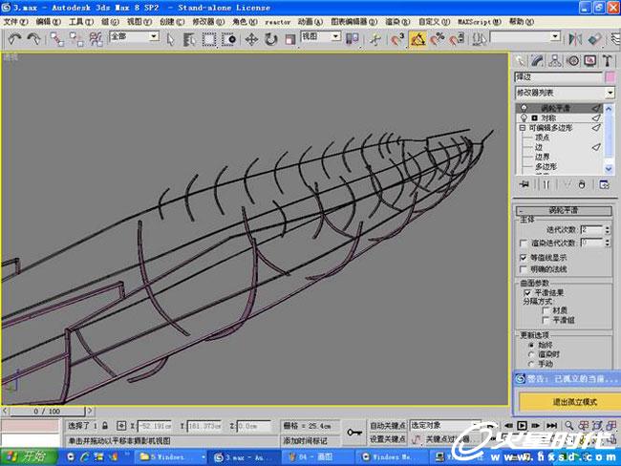The width and height of the screenshot is (621, 466).
Task: Open the Create command panel tab
Action: point(520,60)
